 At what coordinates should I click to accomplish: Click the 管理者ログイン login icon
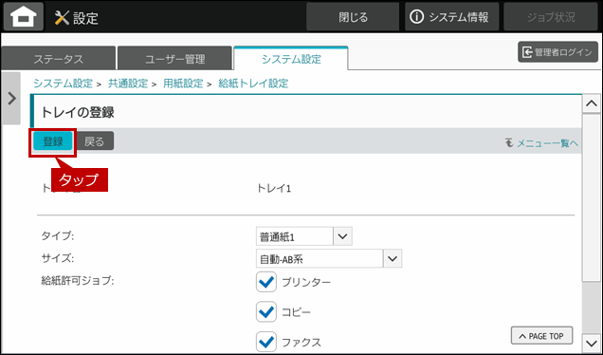527,52
